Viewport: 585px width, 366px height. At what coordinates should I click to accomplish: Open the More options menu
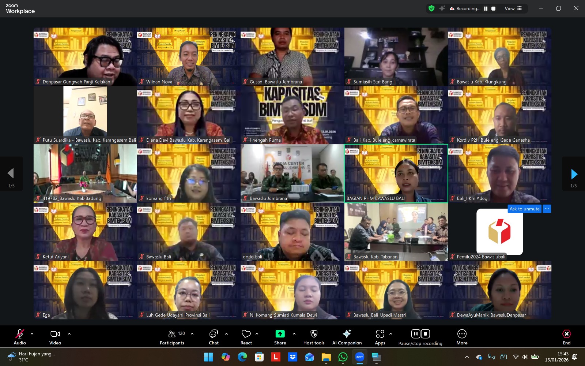462,337
